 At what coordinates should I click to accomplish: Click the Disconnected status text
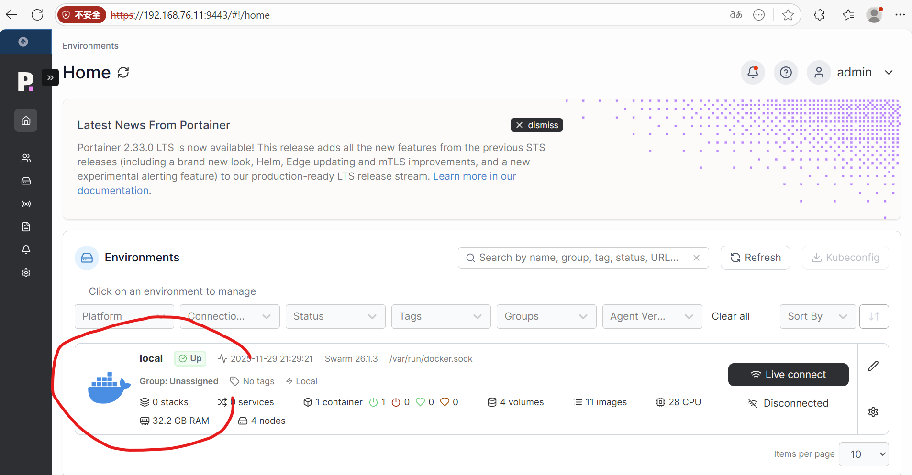point(796,403)
